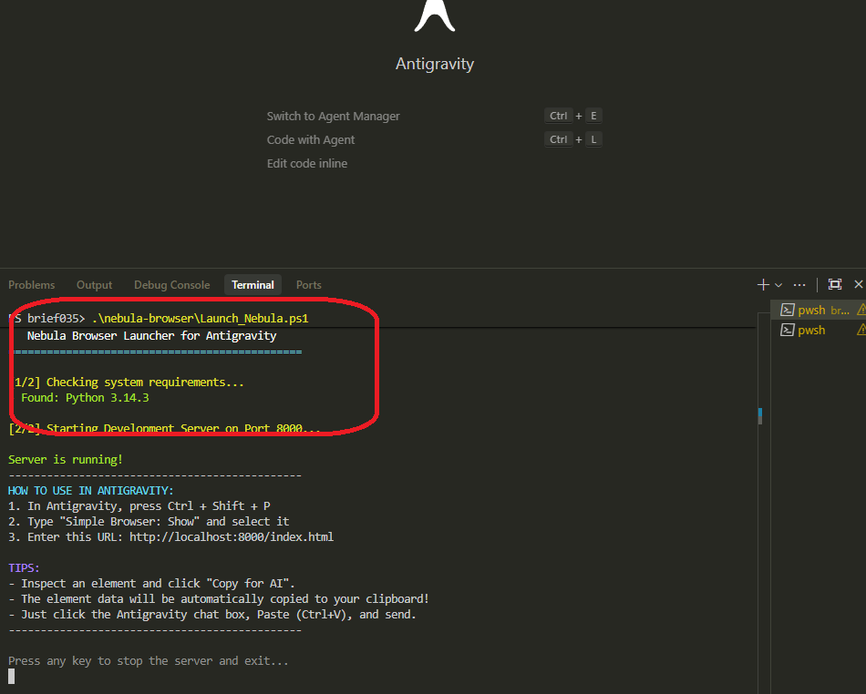Maximize the terminal panel size
The height and width of the screenshot is (694, 866).
click(834, 284)
